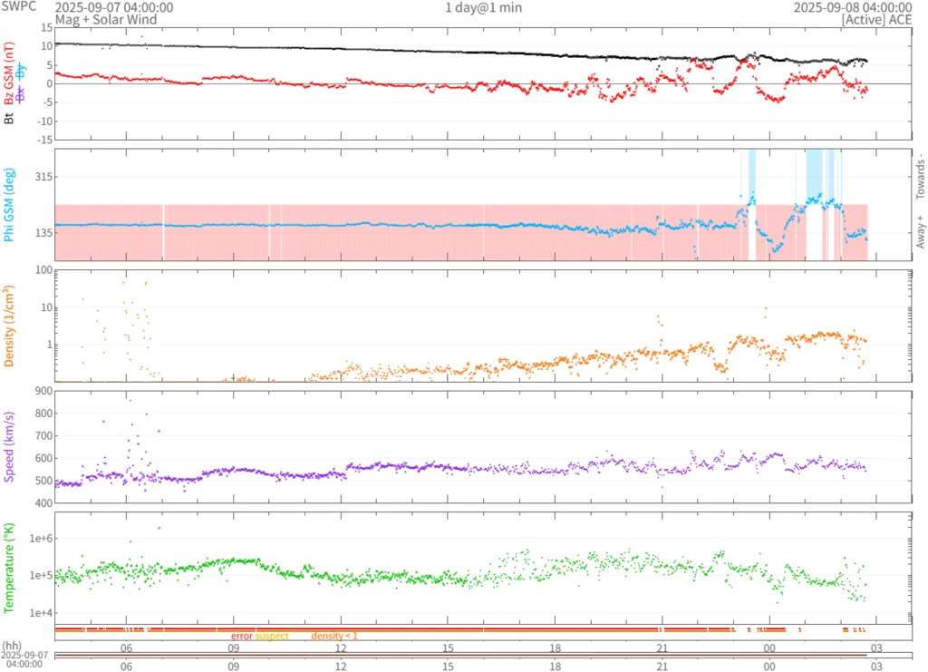Click the Phi GSM (deg) axis label

[x=9, y=207]
